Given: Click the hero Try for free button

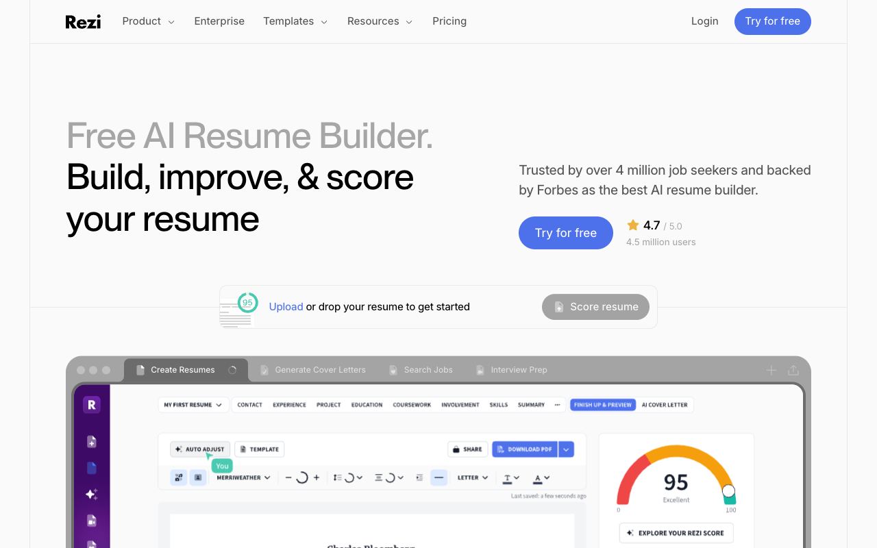Looking at the screenshot, I should 566,233.
